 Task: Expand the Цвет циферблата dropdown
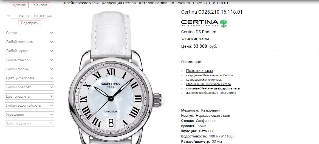click(30, 78)
